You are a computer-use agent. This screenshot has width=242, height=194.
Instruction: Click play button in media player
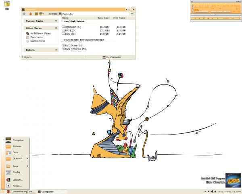pyautogui.click(x=199, y=18)
